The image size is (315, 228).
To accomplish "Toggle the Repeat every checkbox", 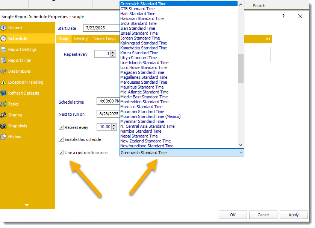I will tap(61, 127).
